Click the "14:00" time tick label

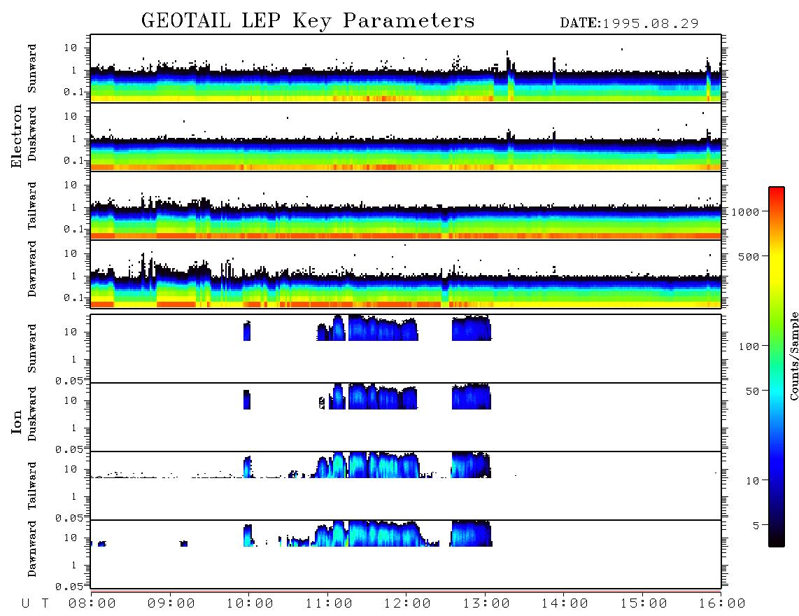coord(565,603)
